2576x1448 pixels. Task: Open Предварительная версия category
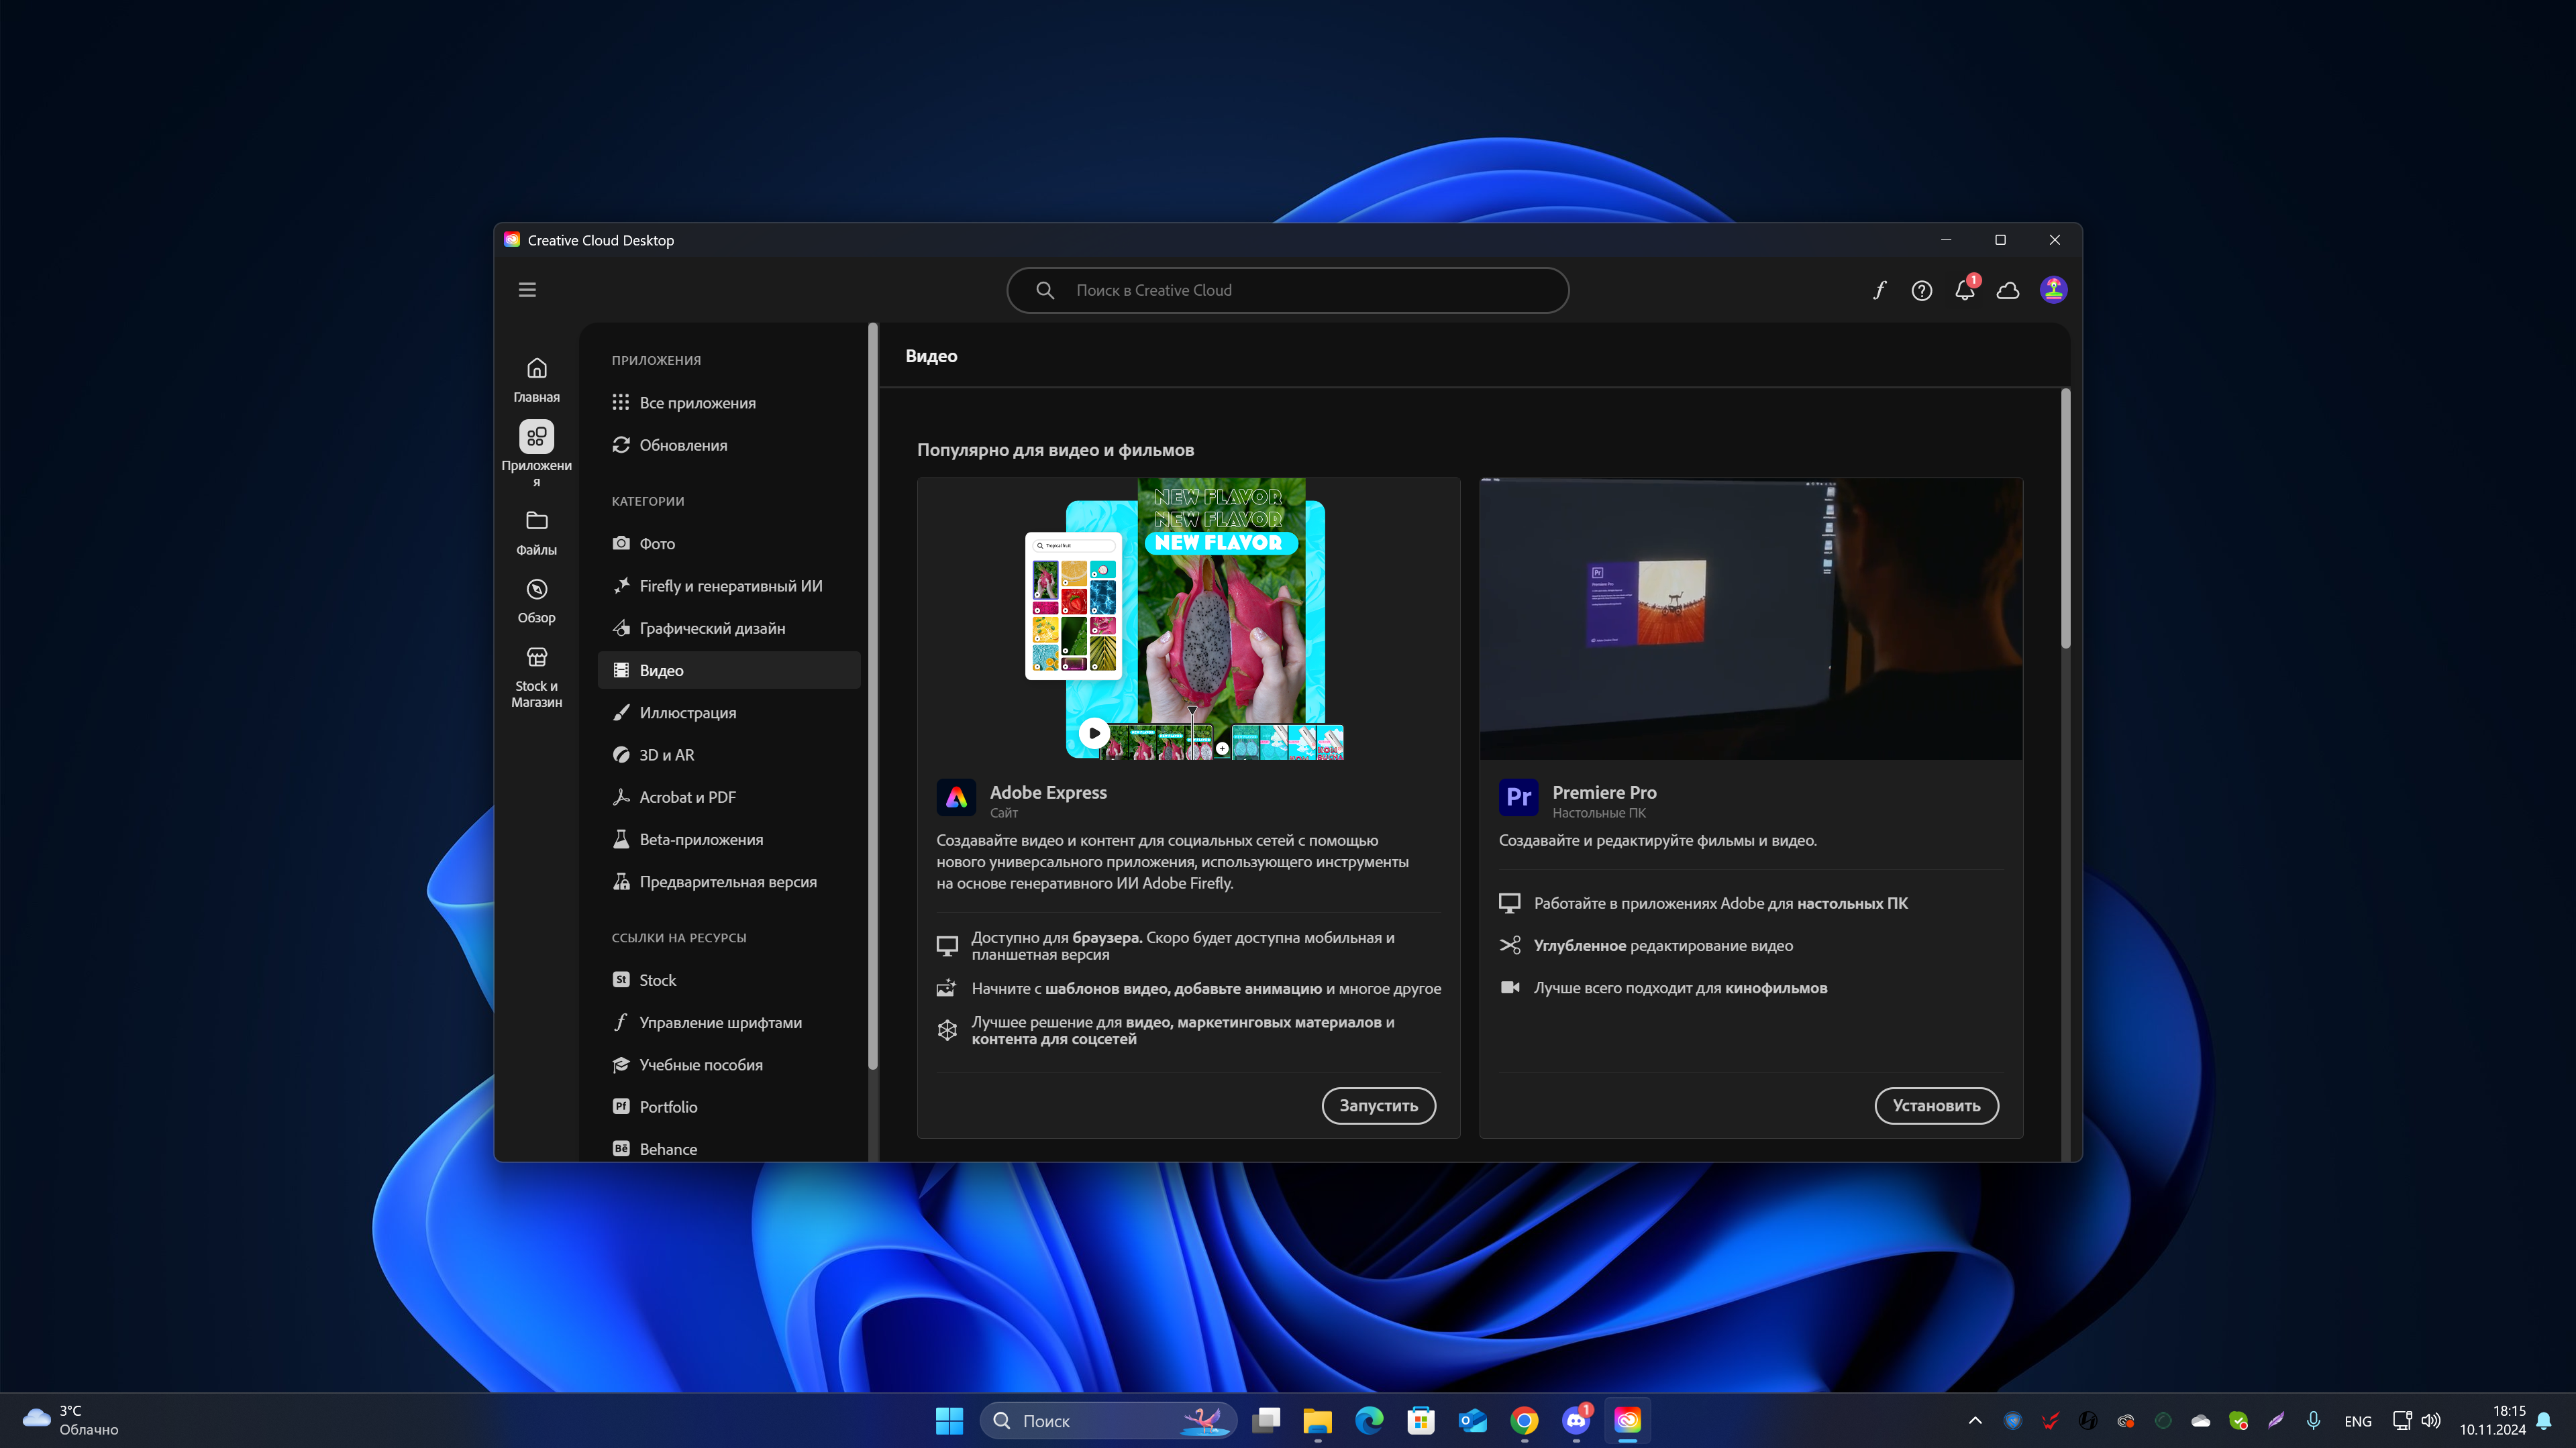tap(729, 881)
